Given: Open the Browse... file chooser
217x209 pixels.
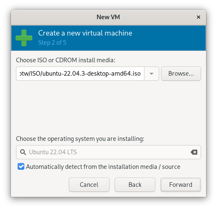Looking at the screenshot, I should pos(181,74).
